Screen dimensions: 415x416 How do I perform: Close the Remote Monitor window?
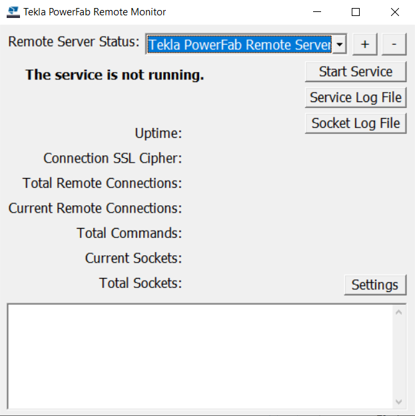[x=395, y=12]
